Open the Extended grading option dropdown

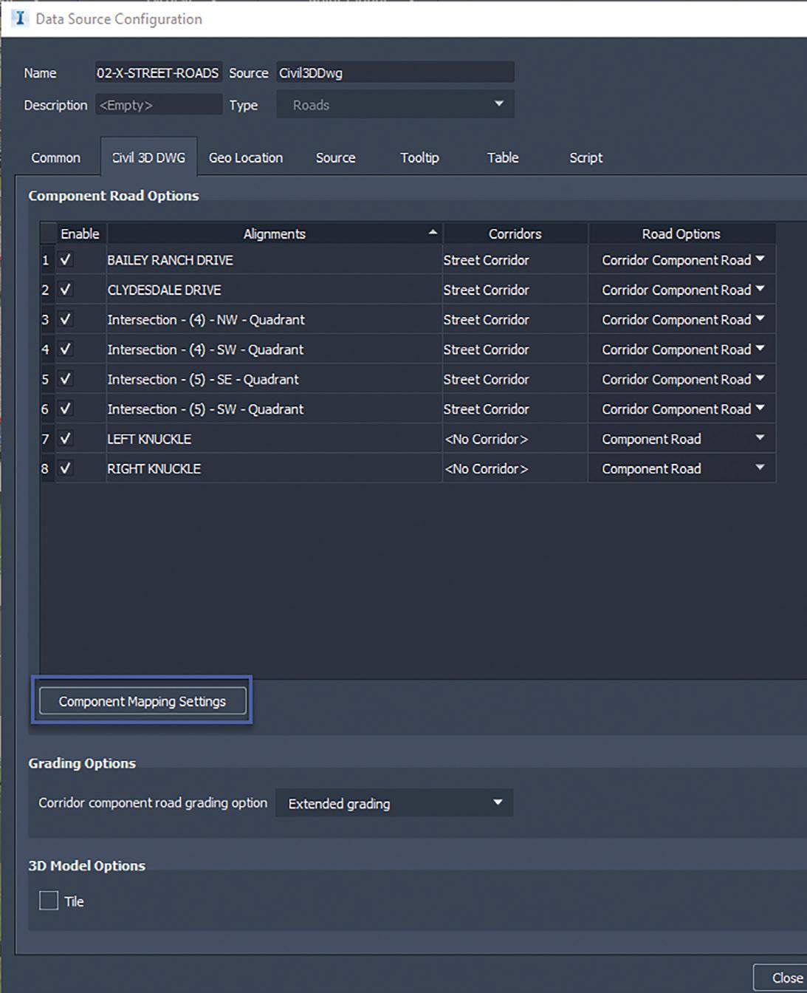(394, 803)
